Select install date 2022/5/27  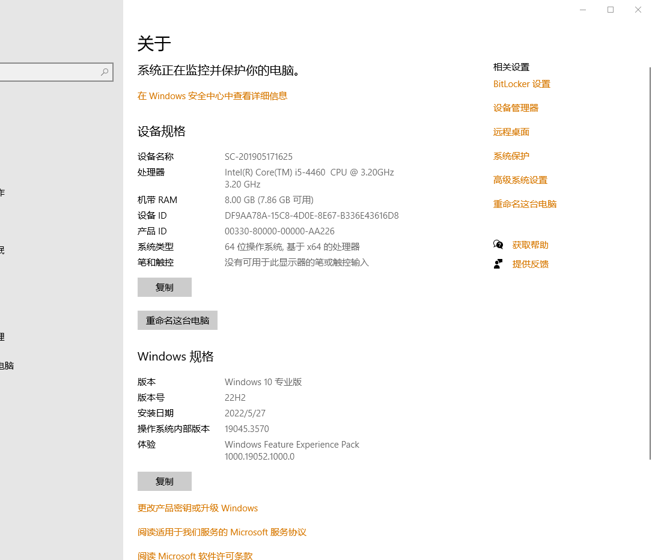point(245,413)
